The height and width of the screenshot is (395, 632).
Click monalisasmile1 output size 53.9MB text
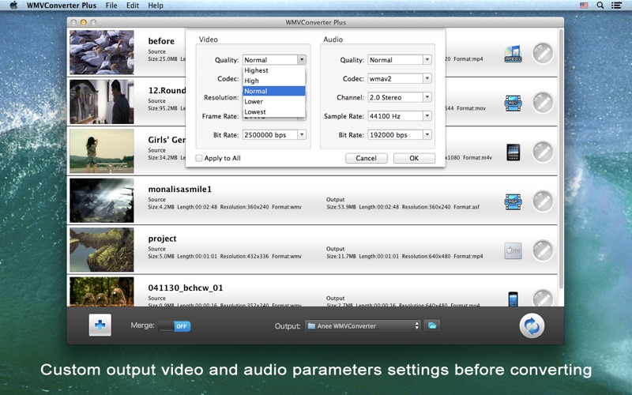[x=341, y=207]
